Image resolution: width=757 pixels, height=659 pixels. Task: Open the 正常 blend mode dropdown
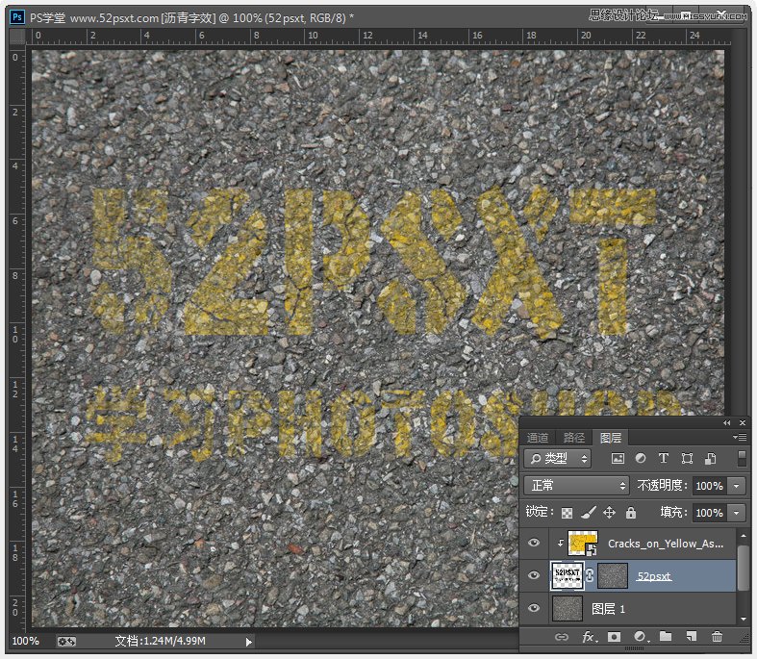tap(576, 485)
